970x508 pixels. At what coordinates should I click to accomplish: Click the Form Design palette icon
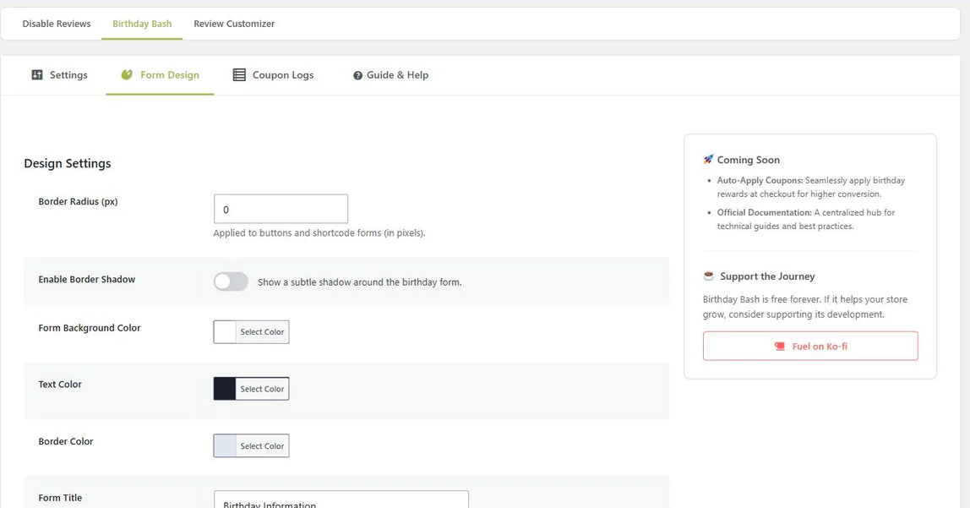127,75
